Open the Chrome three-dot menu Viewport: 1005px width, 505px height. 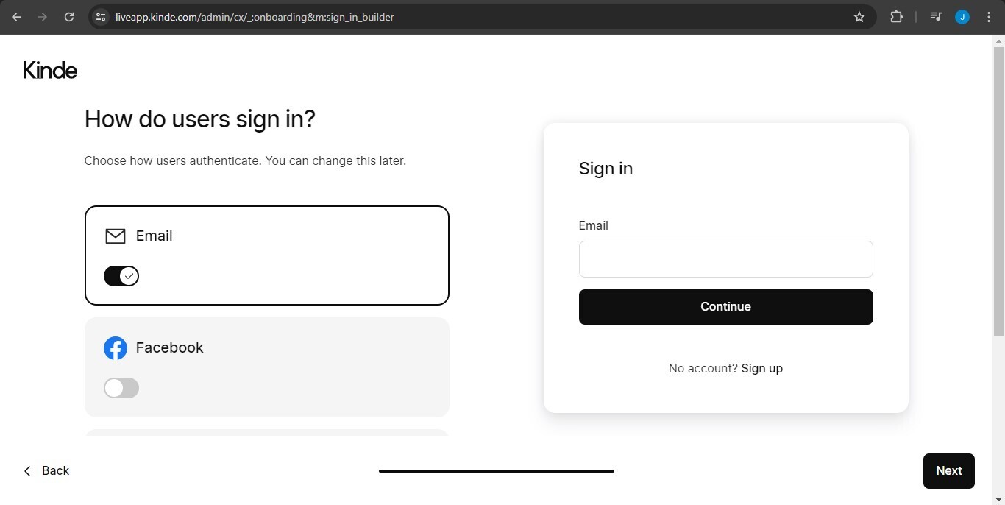989,17
